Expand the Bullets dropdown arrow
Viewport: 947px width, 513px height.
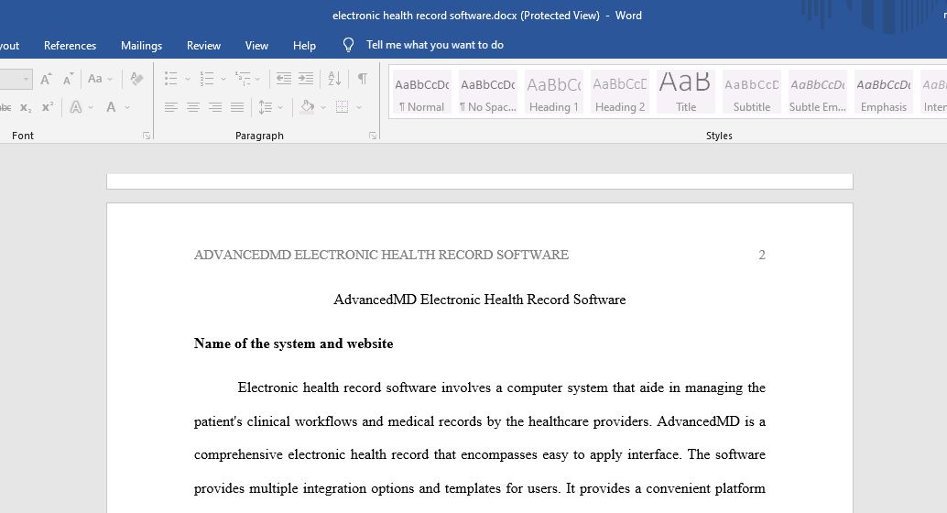(x=187, y=79)
